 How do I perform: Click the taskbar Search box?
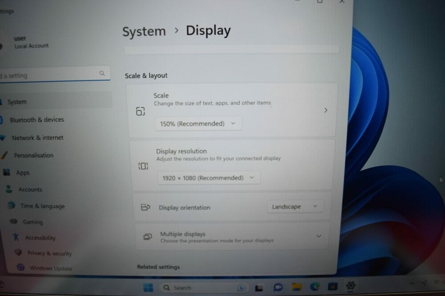point(203,288)
